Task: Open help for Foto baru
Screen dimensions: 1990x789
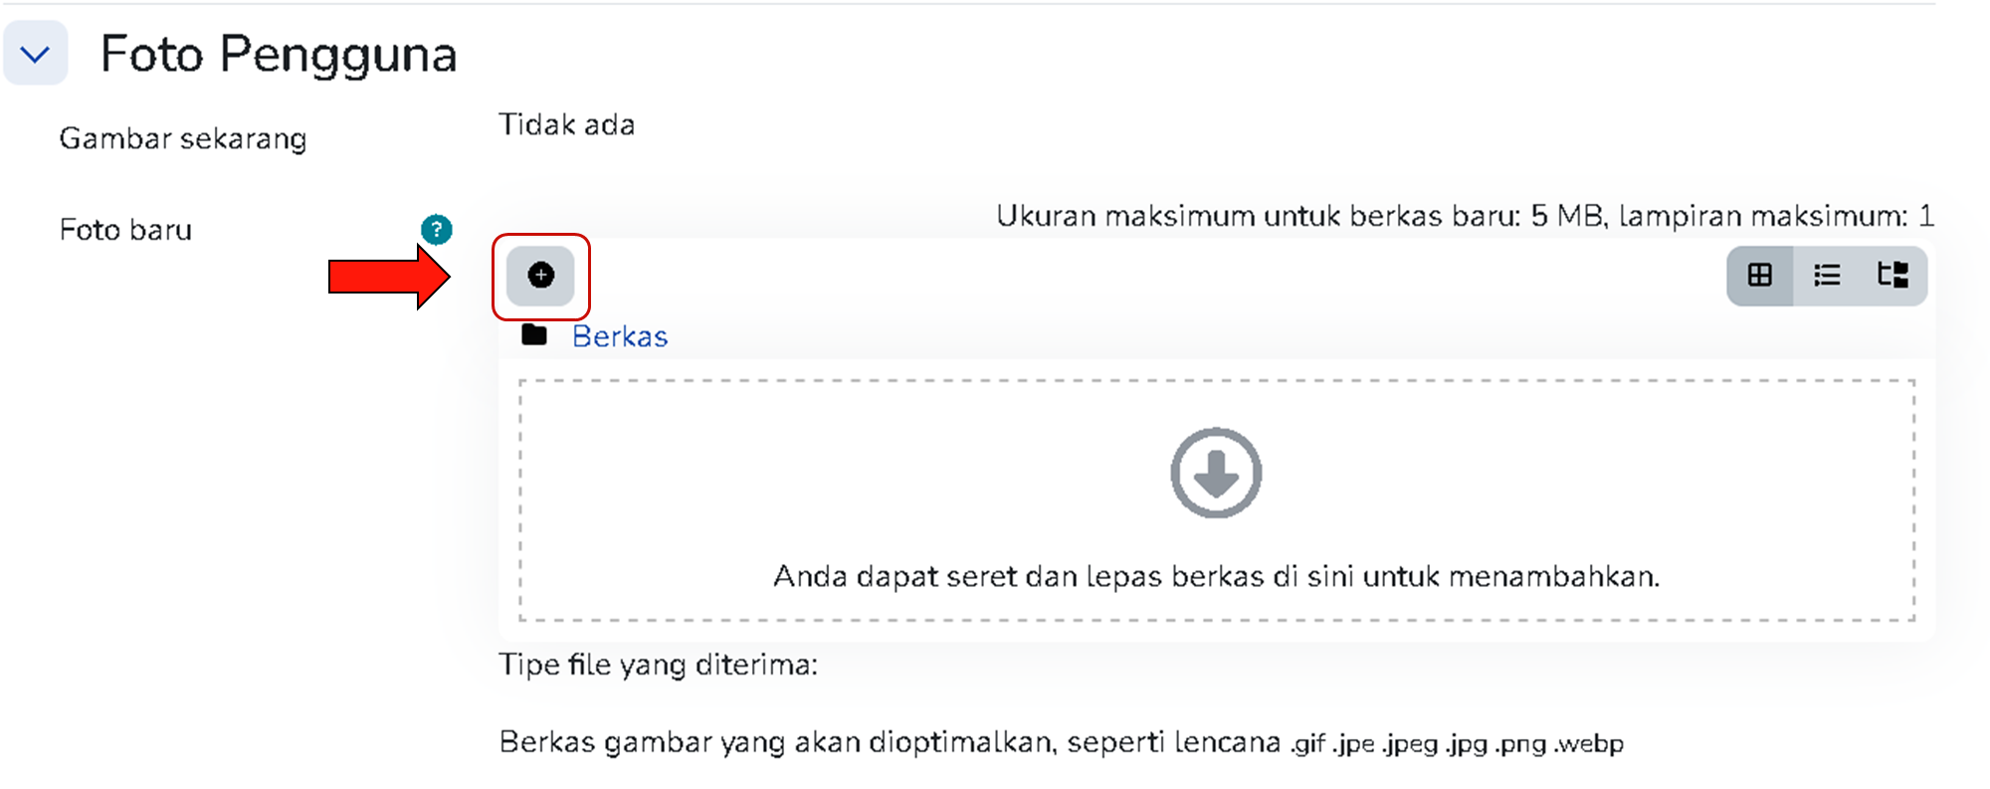Action: (x=436, y=230)
